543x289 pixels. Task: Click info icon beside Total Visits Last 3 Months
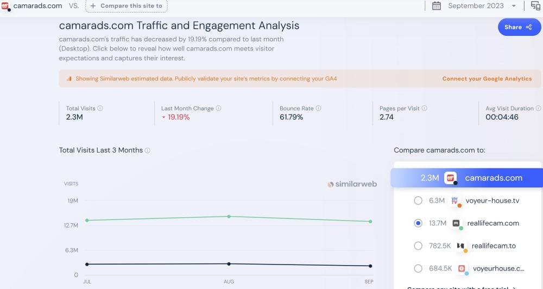[x=148, y=150]
